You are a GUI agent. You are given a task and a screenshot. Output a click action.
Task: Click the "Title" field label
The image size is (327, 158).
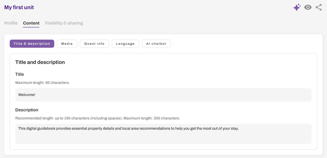(x=20, y=74)
